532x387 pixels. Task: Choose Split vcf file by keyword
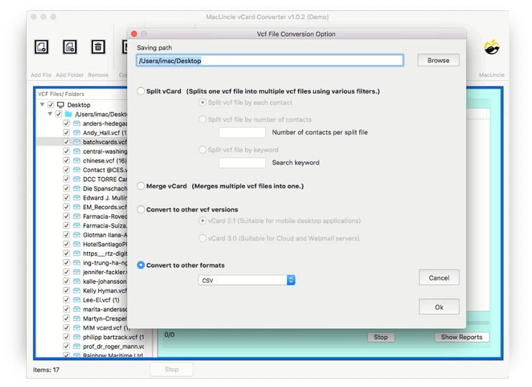click(202, 150)
